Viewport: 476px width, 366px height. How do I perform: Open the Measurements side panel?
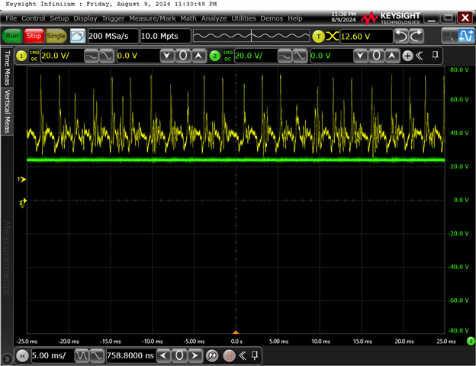point(7,258)
